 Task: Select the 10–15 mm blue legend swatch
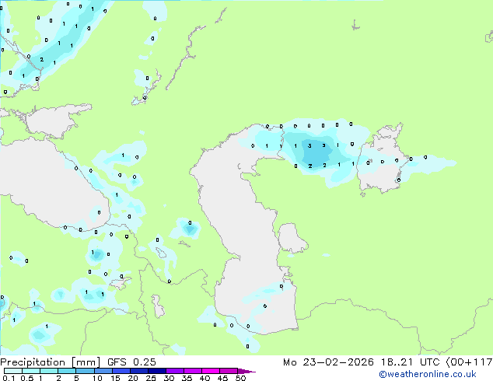click(103, 371)
